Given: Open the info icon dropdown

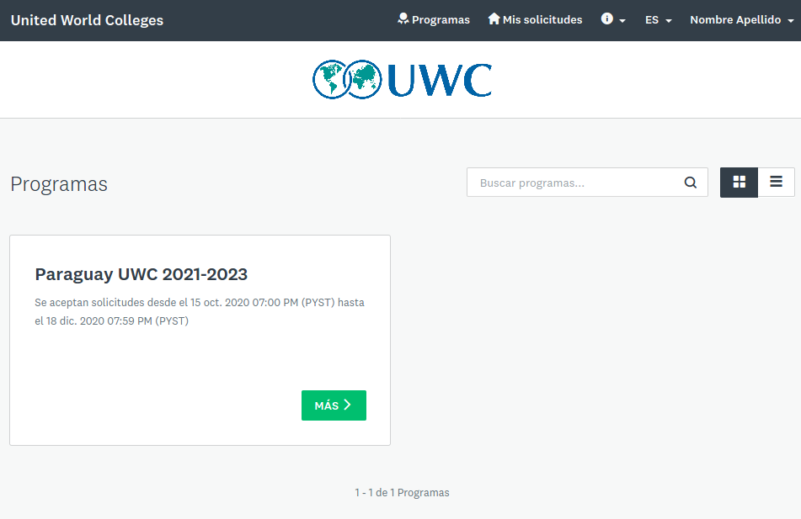Looking at the screenshot, I should click(x=613, y=19).
